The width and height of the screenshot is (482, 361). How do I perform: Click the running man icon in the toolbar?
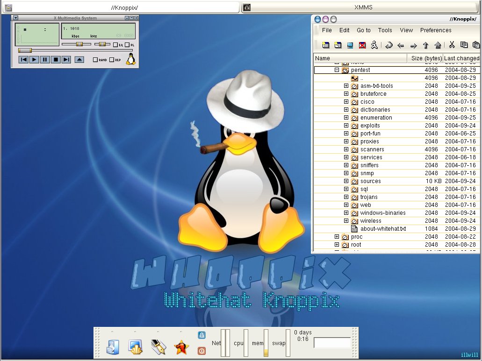(374, 45)
